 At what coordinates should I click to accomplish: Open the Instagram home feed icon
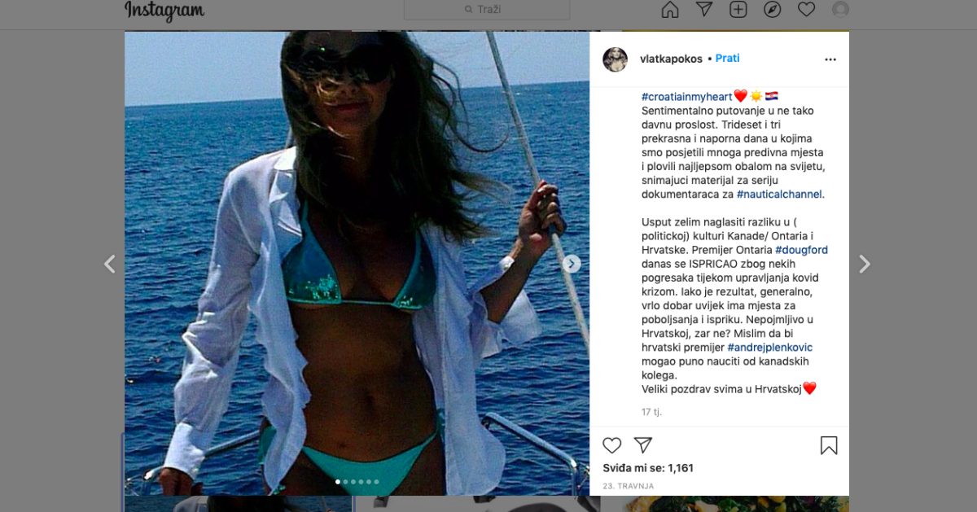(670, 9)
